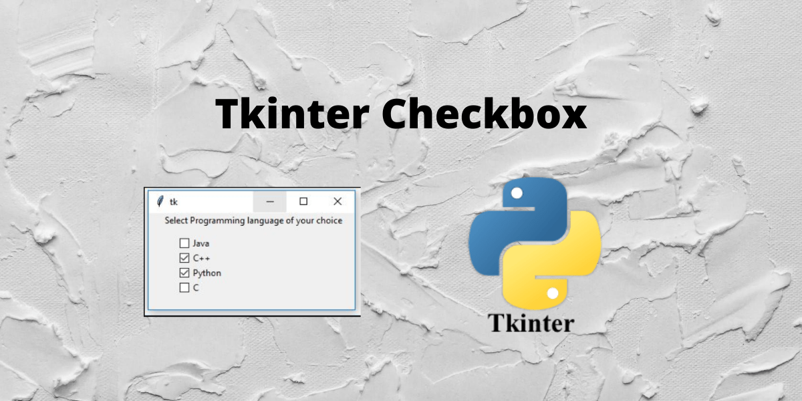Click the Select Programming language instruction text

253,220
